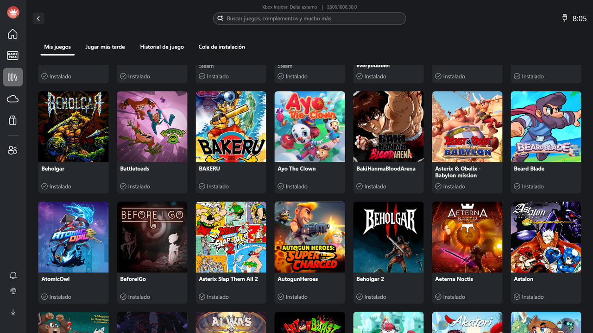The height and width of the screenshot is (333, 593).
Task: Click the Ayo The Clown title
Action: [x=296, y=169]
